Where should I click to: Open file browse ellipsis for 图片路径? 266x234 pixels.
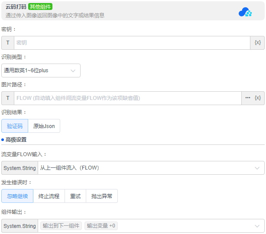pyautogui.click(x=248, y=98)
